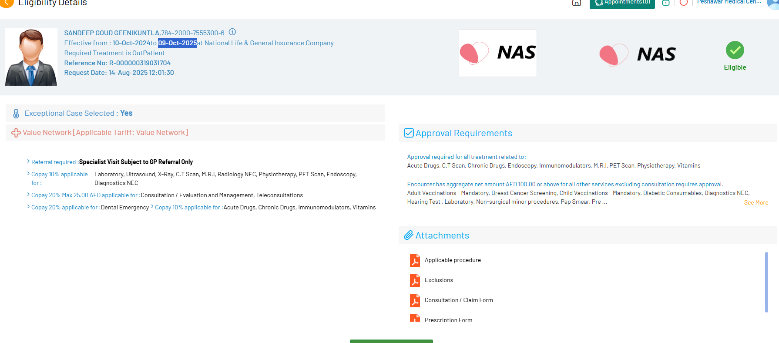
Task: Click 'Exceptional Case Selected : Yes' row
Action: (x=195, y=113)
